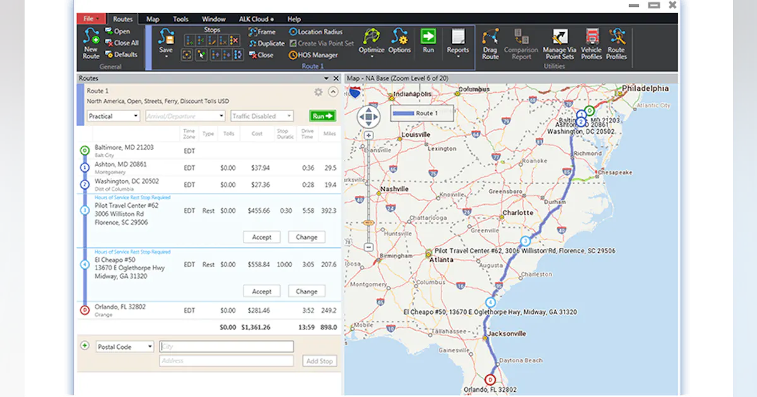
Task: Select the Washington, DC 20502 stop row
Action: coord(208,184)
